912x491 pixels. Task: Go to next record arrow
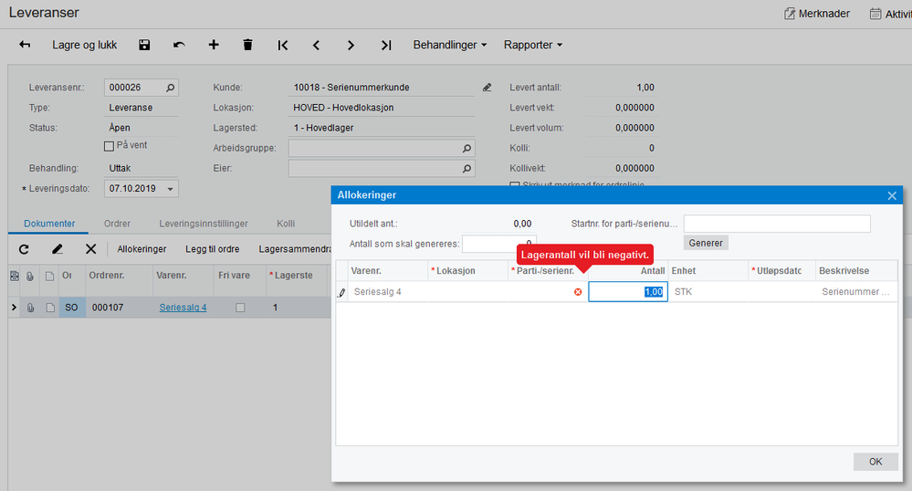pos(351,45)
